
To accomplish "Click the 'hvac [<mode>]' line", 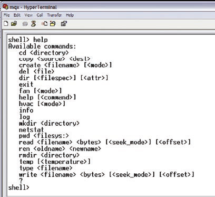I will [42, 104].
